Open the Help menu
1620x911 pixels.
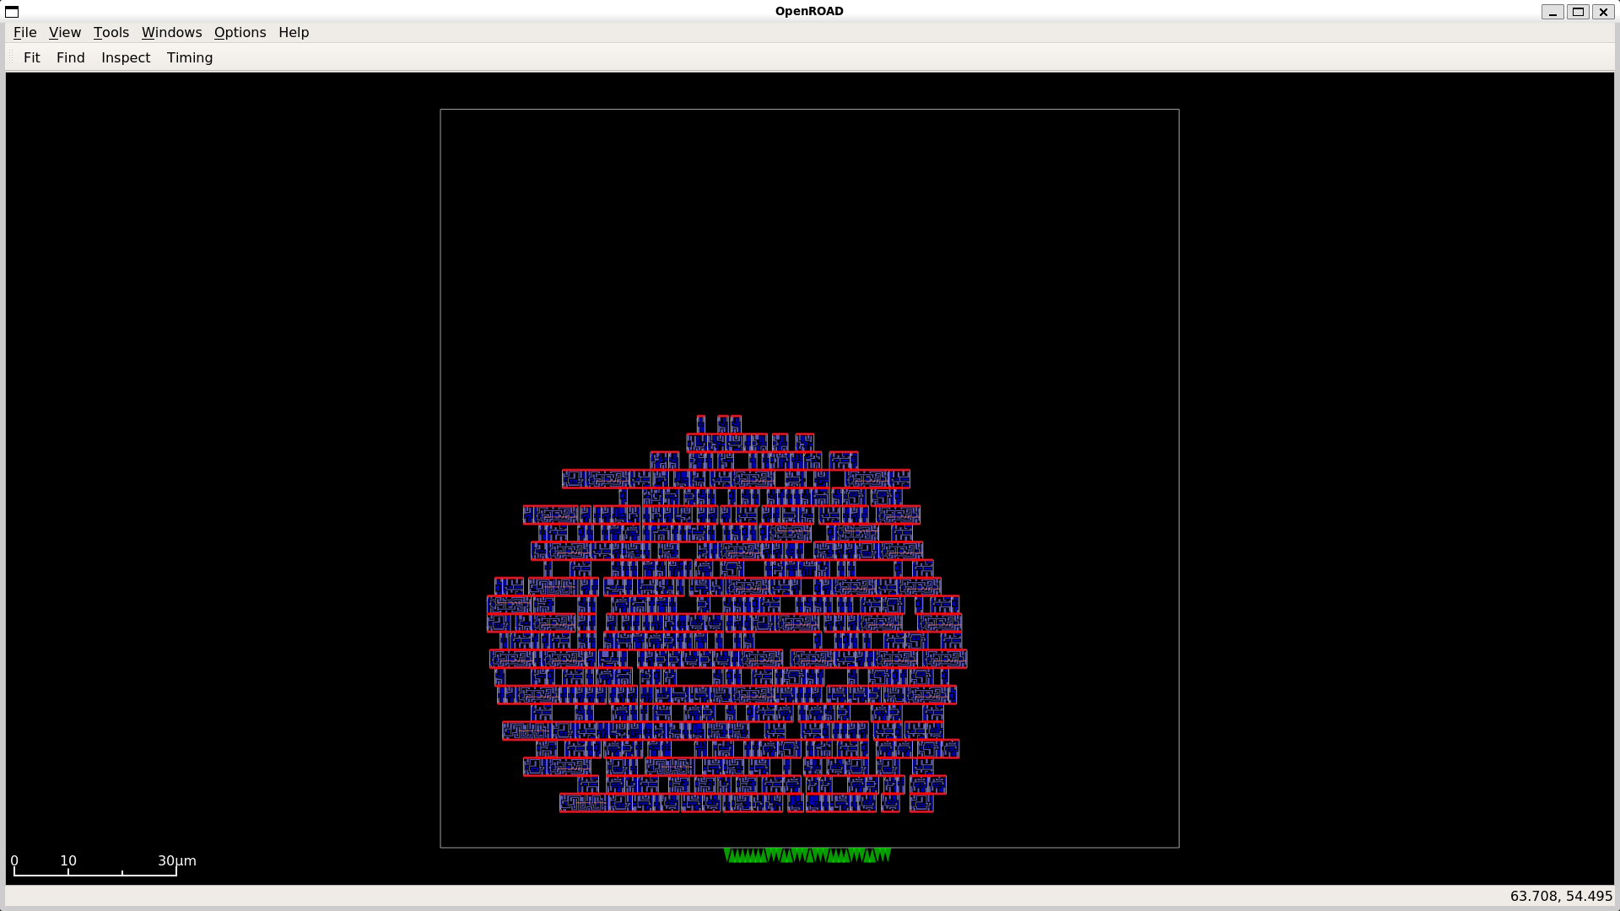click(294, 32)
